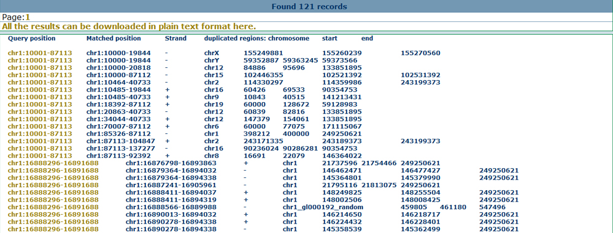Open page 1 of results

[x=28, y=17]
